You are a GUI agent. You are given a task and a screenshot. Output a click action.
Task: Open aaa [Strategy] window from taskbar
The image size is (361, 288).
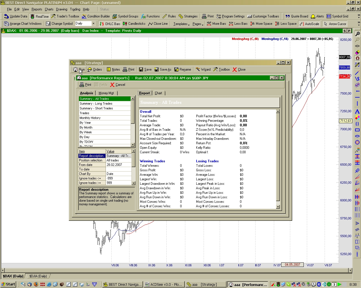coord(206,284)
